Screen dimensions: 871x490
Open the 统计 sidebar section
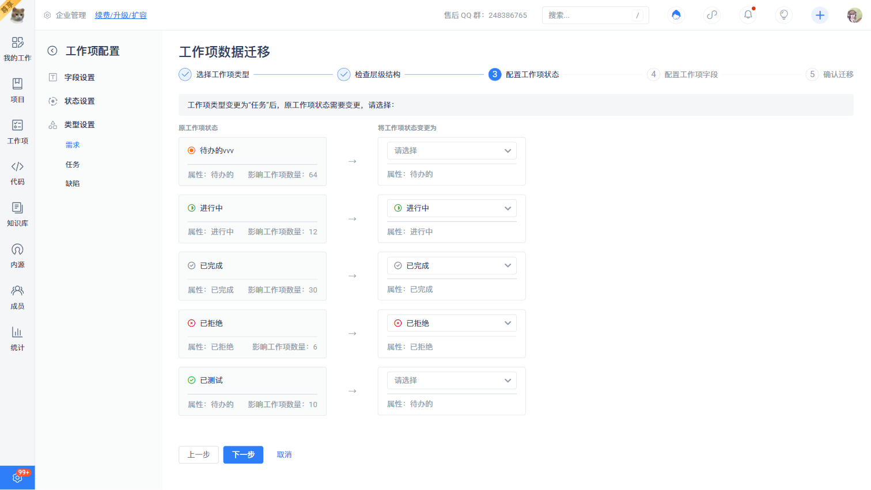coord(17,339)
